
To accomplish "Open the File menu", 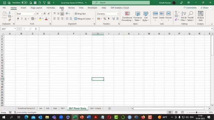I will click(x=4, y=8).
